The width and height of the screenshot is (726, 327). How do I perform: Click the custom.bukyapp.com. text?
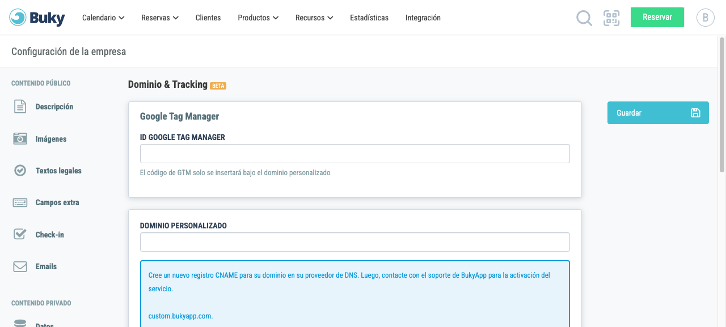180,316
